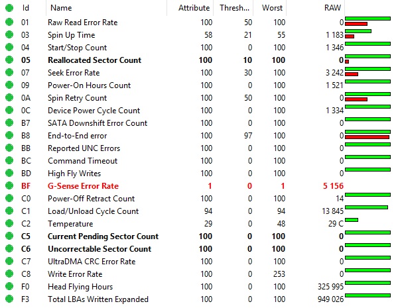Select the 'Spin Up Time' name

pyautogui.click(x=72, y=35)
